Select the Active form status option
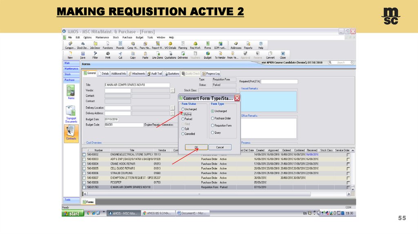Image resolution: width=418 pixels, height=234 pixels. click(x=187, y=114)
